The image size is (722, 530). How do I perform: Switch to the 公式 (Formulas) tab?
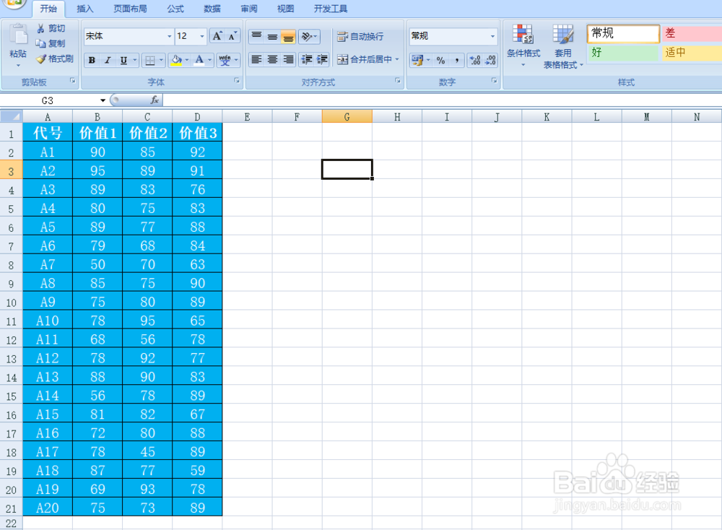coord(175,9)
